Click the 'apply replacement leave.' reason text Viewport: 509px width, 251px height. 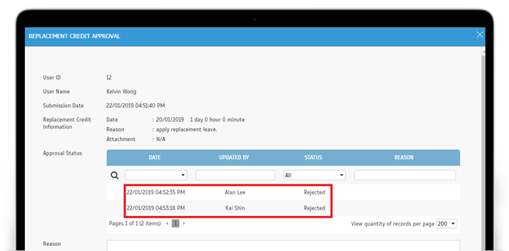186,130
